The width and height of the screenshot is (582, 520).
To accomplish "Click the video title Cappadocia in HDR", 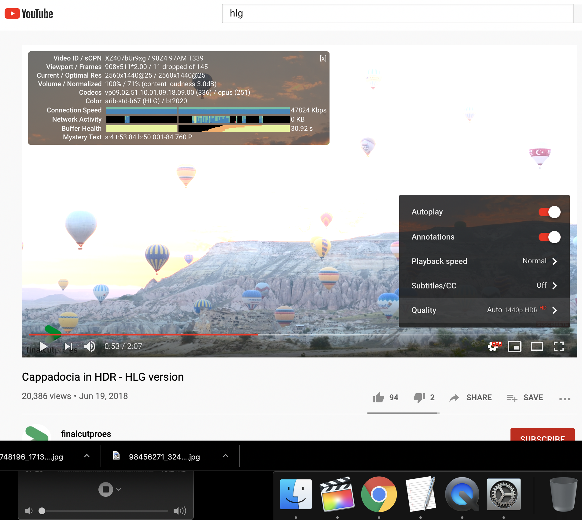I will [103, 377].
